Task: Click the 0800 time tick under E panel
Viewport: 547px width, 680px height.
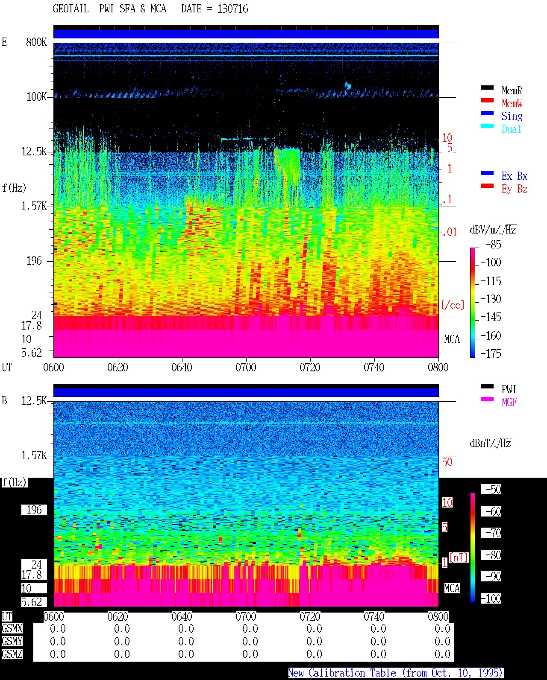Action: (x=438, y=367)
